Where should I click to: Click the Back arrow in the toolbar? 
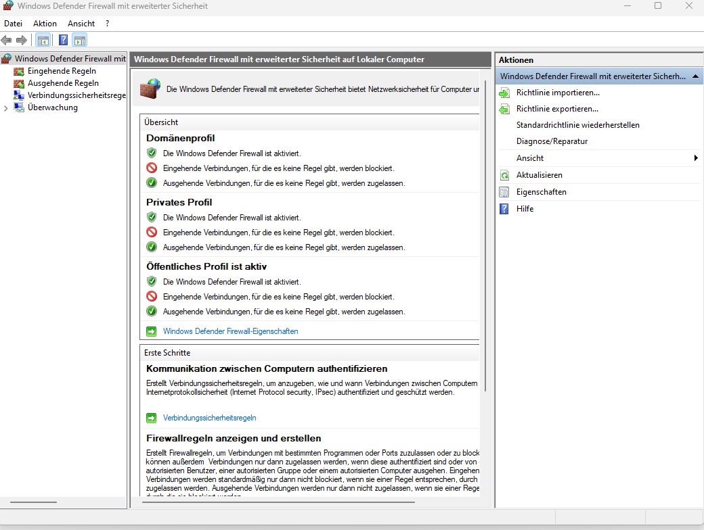point(7,41)
